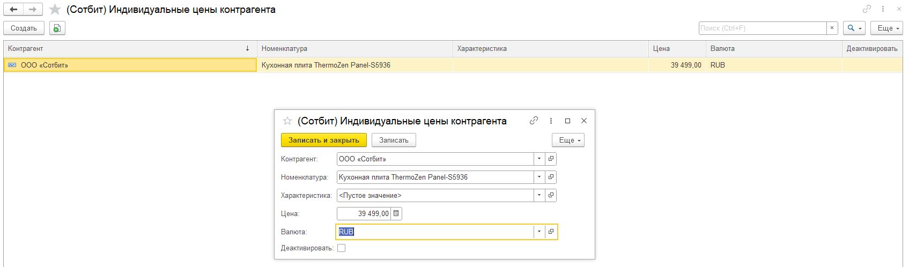Viewport: 909px width, 267px height.
Task: Open calculator icon in Цена field
Action: tap(396, 213)
